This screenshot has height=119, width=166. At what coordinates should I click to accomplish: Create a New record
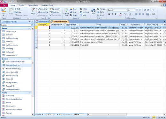coord(73,9)
